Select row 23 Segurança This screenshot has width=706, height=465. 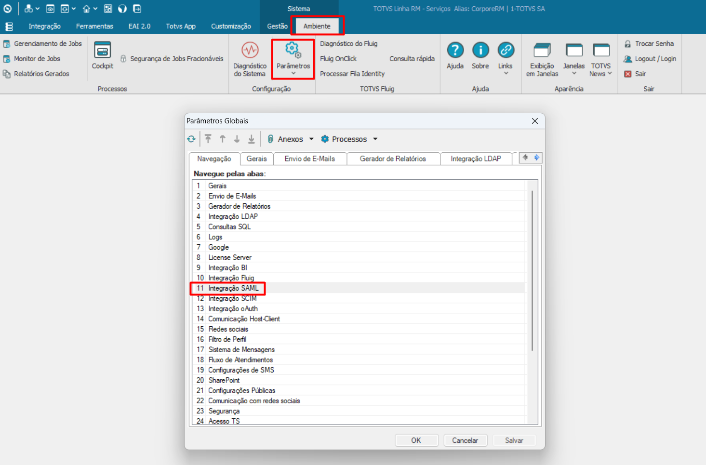358,411
